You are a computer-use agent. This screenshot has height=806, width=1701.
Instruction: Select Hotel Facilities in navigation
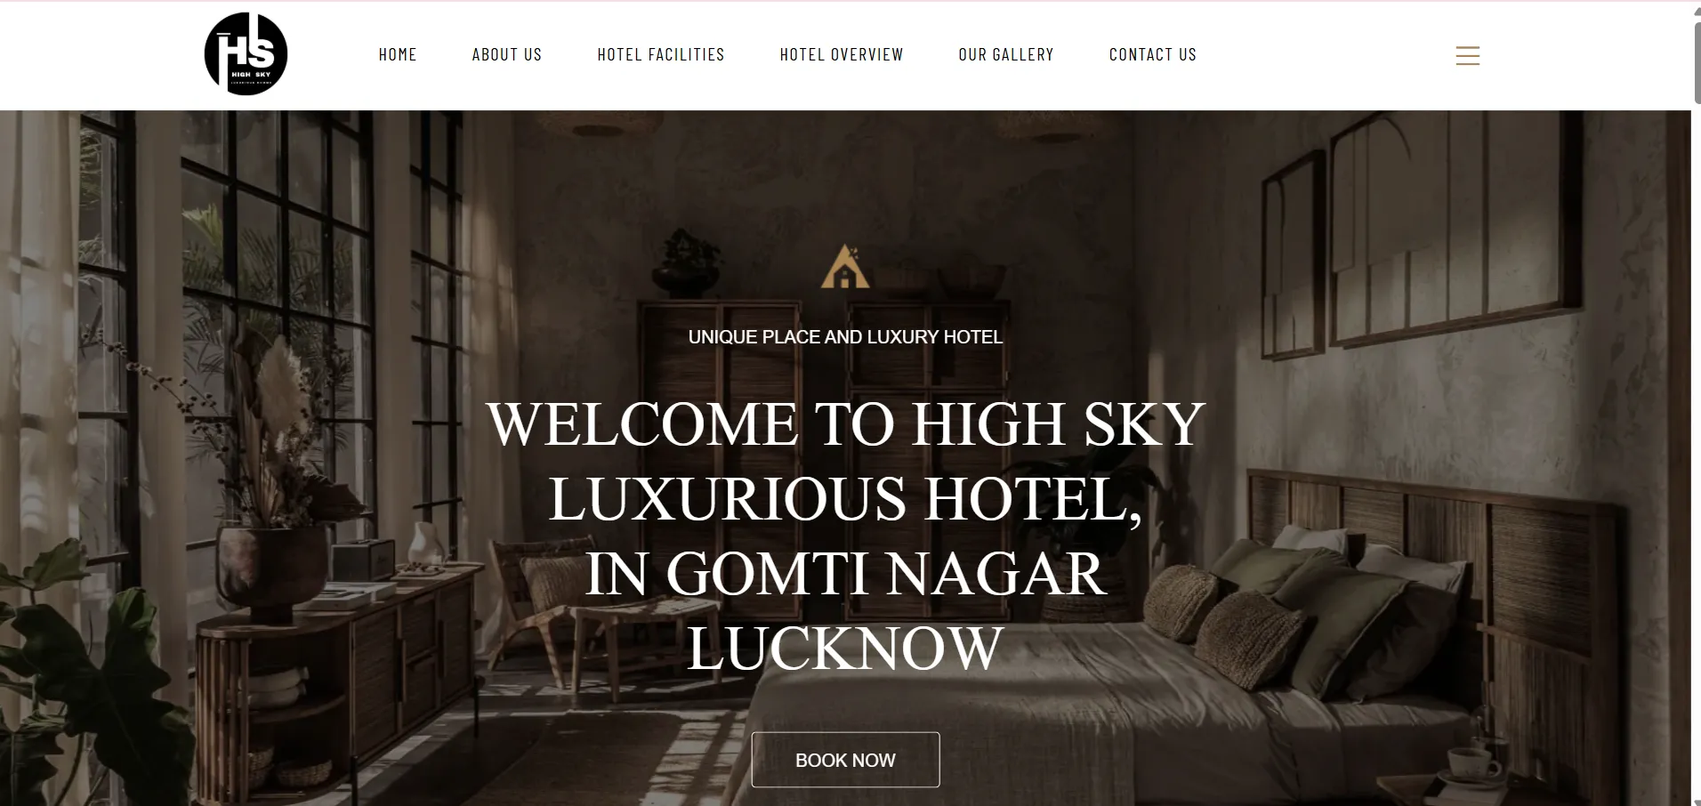pos(661,54)
